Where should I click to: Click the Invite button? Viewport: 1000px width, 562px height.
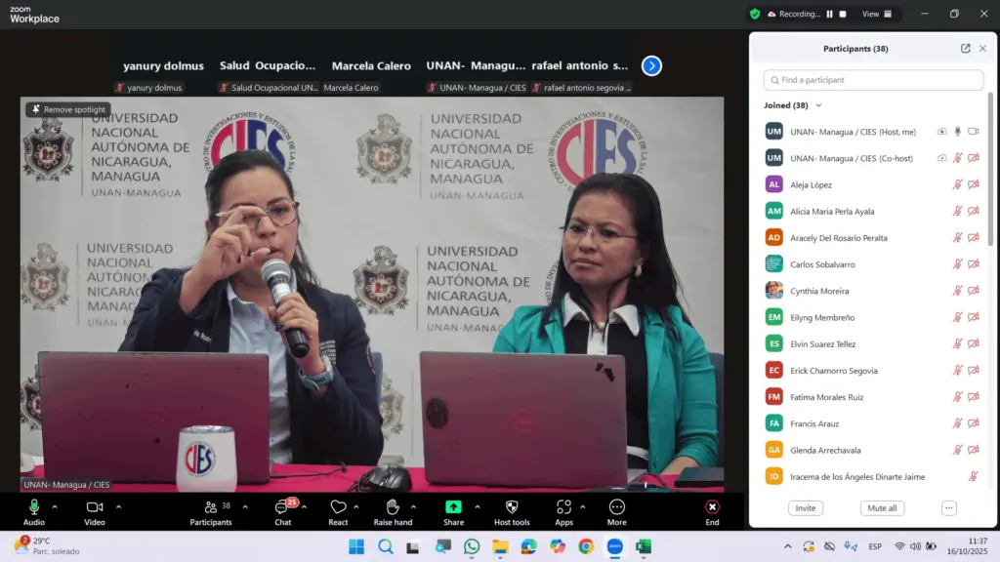pos(806,508)
